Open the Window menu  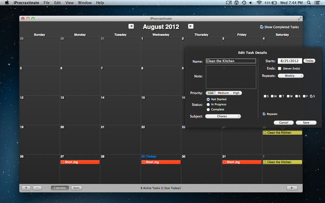(x=84, y=3)
